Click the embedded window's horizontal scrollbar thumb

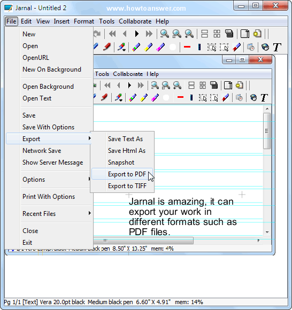pos(143,241)
